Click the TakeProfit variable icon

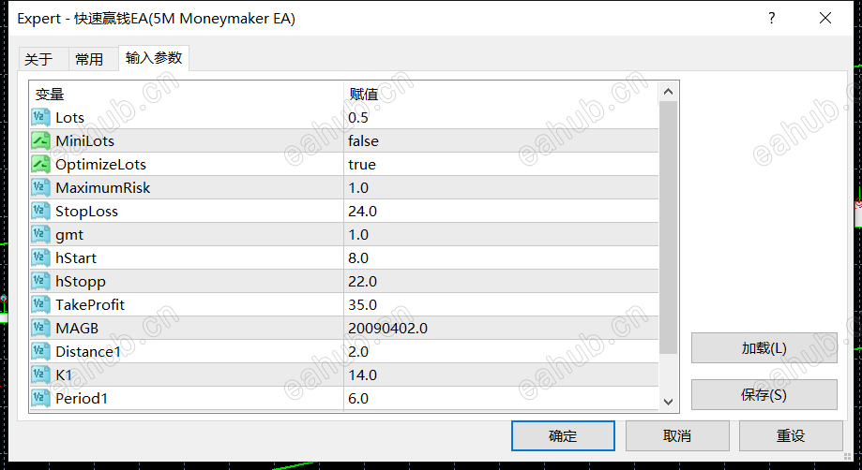40,305
